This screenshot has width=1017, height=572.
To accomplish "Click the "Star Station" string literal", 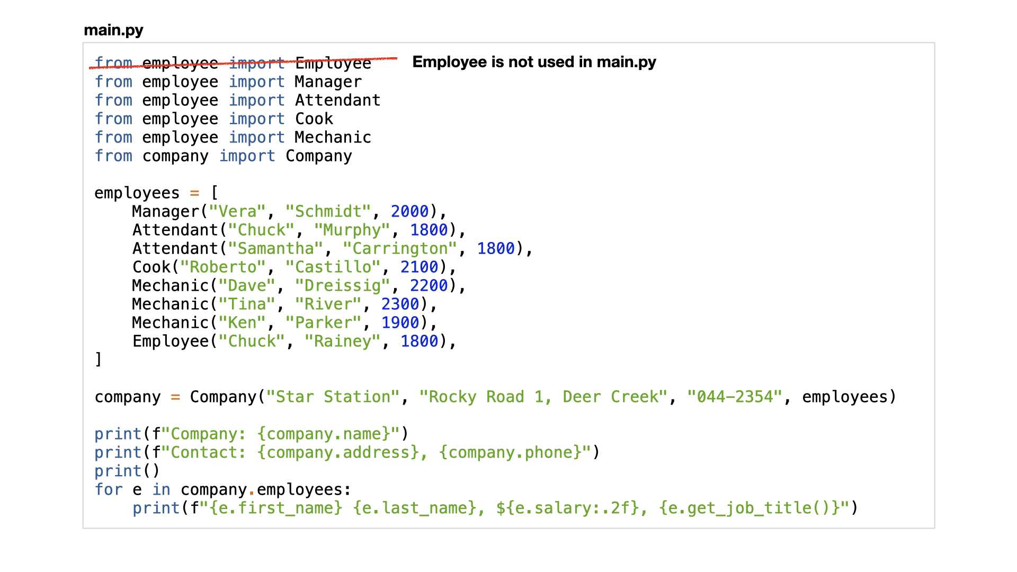I will pyautogui.click(x=333, y=397).
